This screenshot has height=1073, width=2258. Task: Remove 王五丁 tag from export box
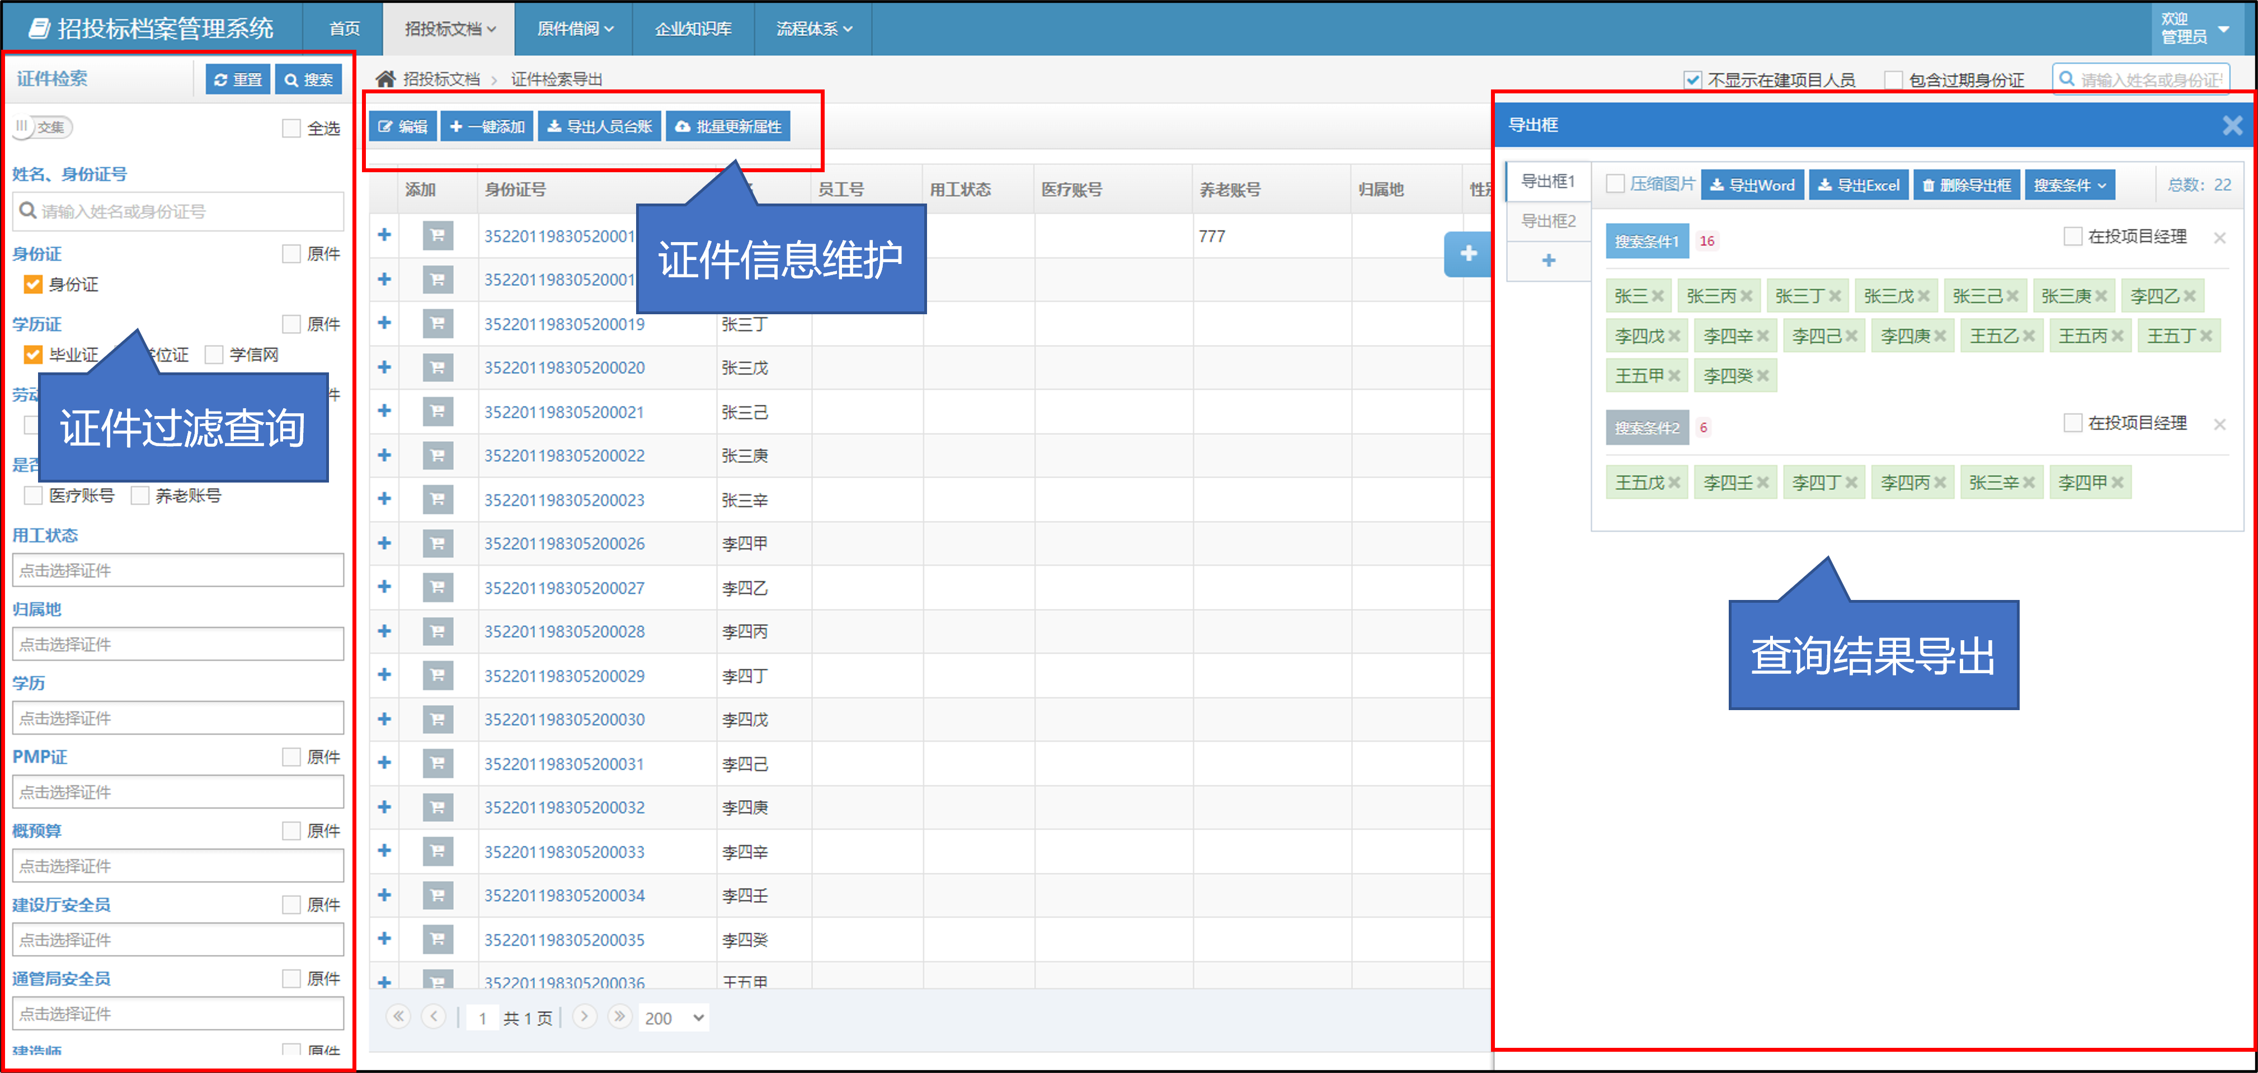click(x=2207, y=337)
